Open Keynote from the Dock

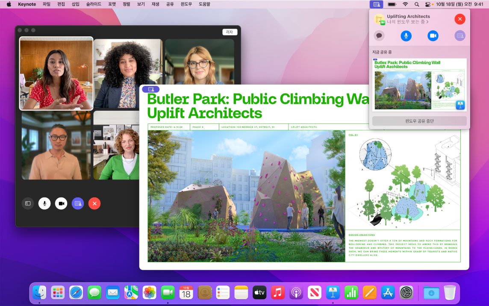point(333,293)
